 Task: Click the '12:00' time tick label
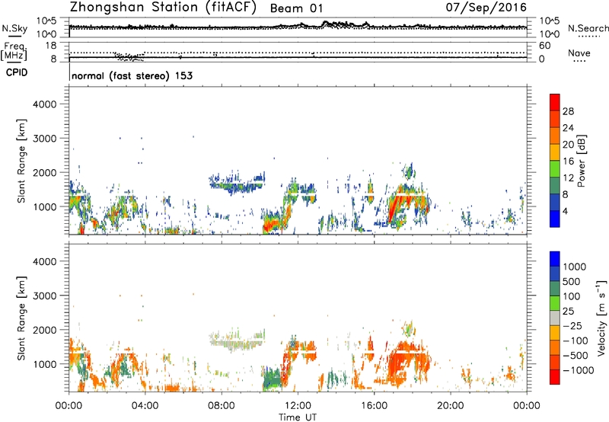pyautogui.click(x=298, y=406)
